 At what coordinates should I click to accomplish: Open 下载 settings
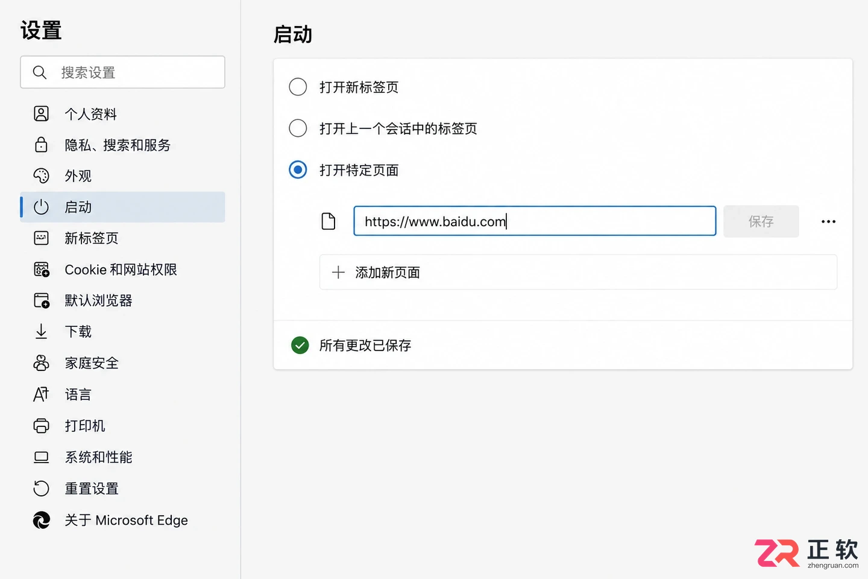tap(122, 331)
